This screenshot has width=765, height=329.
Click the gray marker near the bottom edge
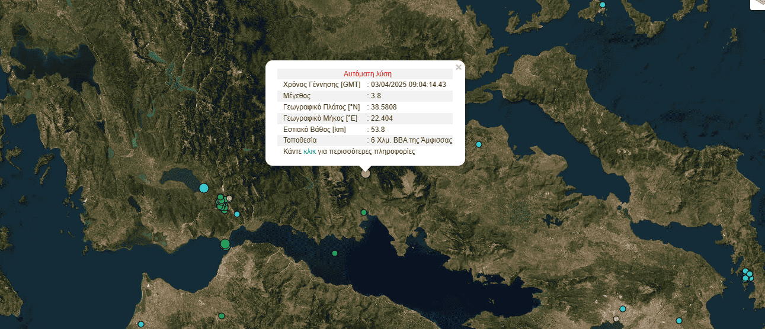[616, 319]
